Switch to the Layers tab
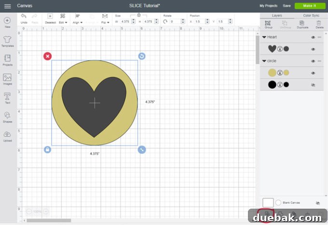Image resolution: width=328 pixels, height=225 pixels. point(277,16)
